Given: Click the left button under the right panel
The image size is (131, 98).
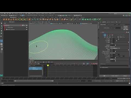Looking at the screenshot, I should pyautogui.click(x=105, y=76).
